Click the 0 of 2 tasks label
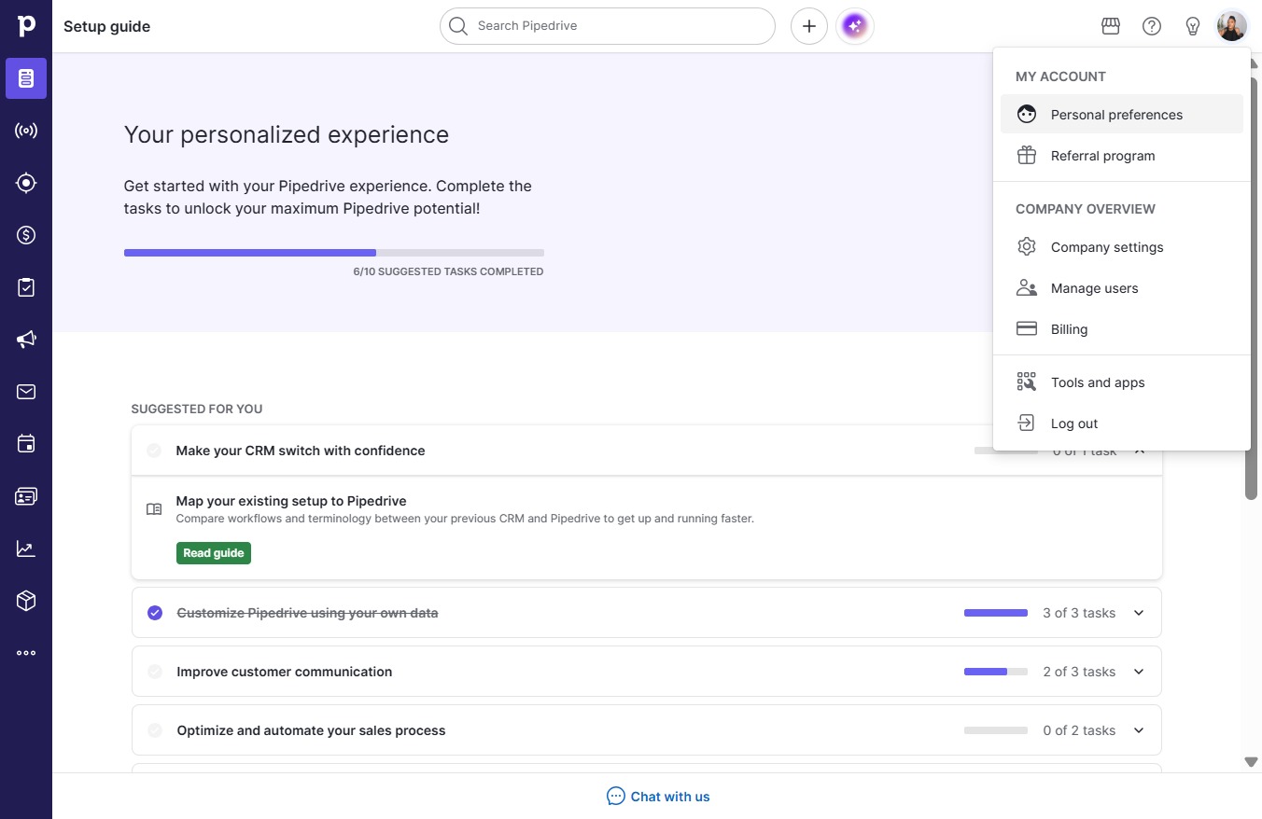This screenshot has height=819, width=1262. (x=1079, y=730)
